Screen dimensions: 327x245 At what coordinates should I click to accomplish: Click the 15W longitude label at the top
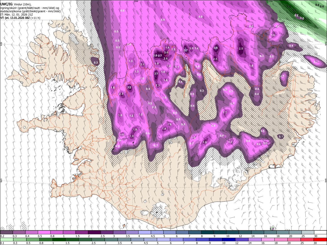(x=270, y=1)
